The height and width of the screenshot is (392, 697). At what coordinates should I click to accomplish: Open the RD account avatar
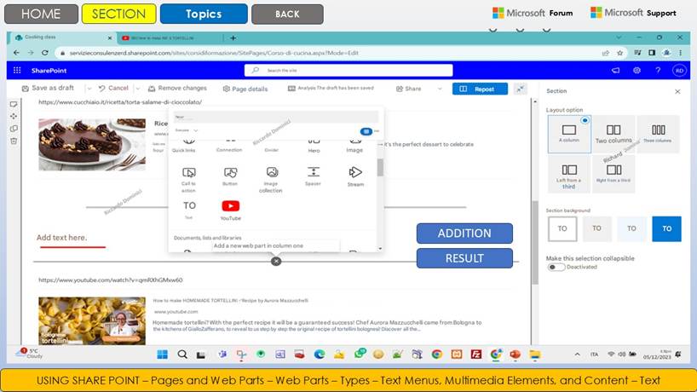[679, 70]
